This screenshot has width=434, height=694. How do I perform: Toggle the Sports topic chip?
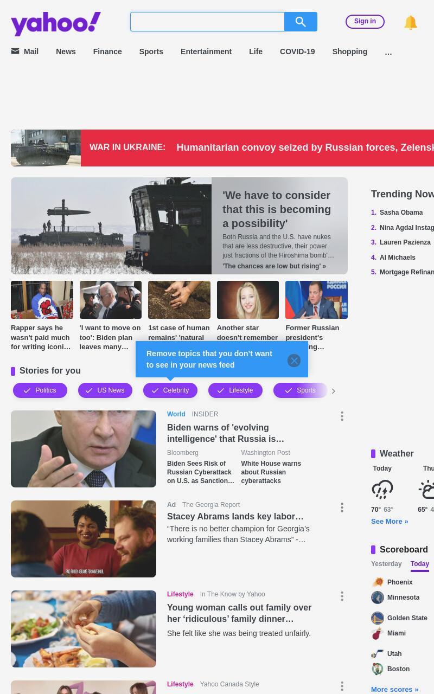tap(301, 390)
